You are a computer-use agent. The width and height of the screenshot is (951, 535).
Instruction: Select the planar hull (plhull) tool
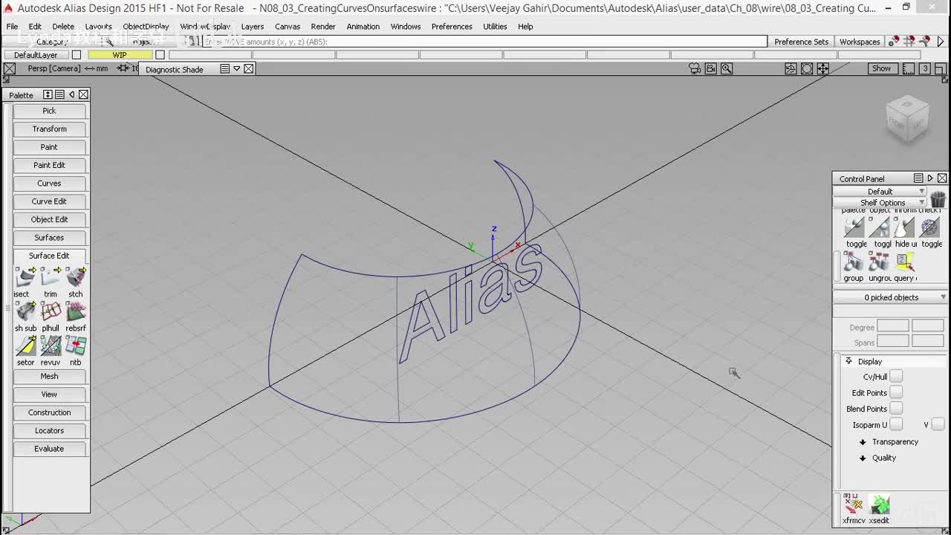point(51,312)
